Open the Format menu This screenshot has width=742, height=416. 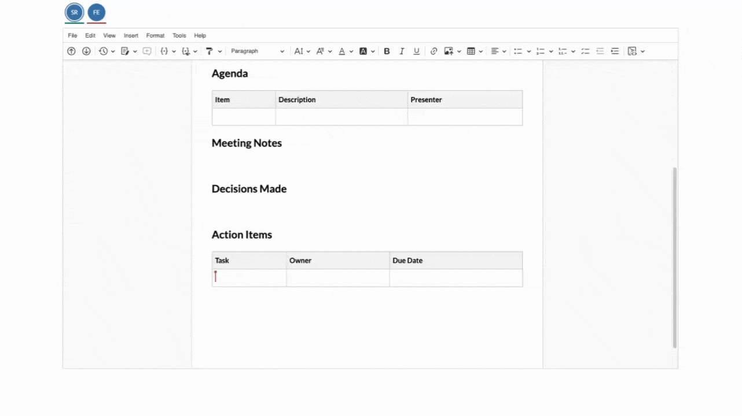point(155,36)
